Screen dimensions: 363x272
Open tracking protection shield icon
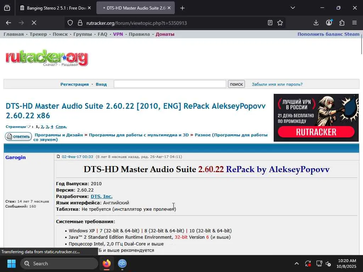pyautogui.click(x=70, y=23)
